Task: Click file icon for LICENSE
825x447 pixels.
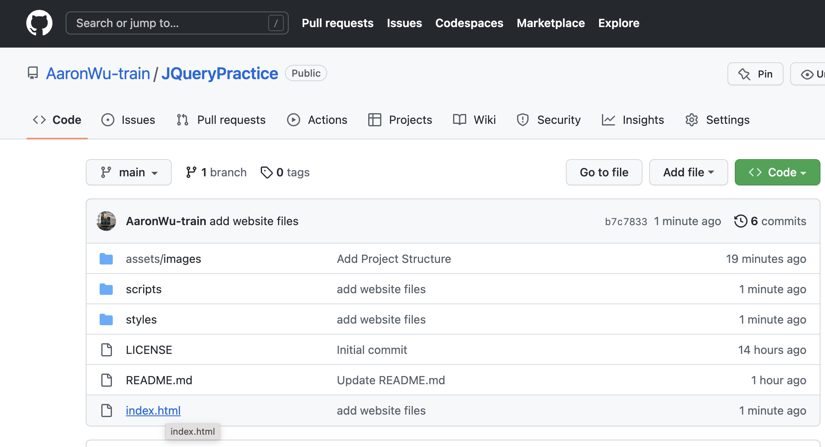Action: [107, 350]
